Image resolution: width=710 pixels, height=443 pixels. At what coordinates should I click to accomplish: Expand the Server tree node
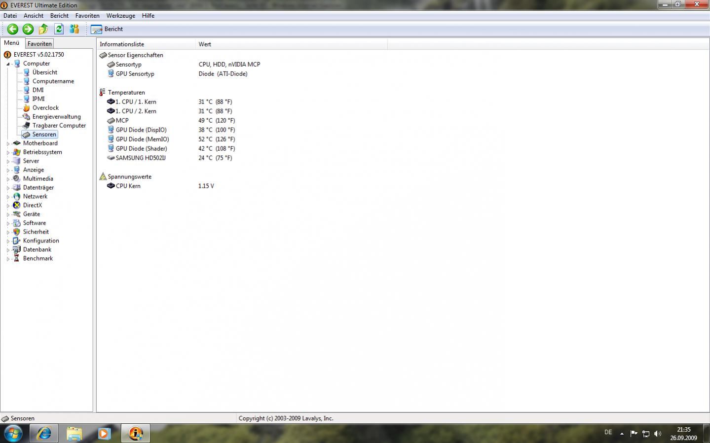point(8,161)
